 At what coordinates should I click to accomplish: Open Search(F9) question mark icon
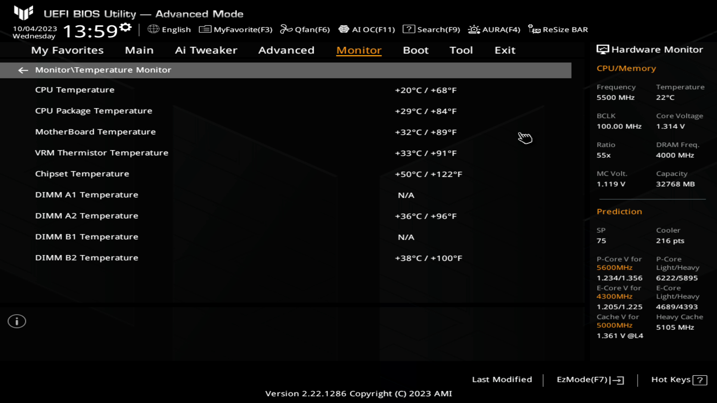pyautogui.click(x=409, y=29)
